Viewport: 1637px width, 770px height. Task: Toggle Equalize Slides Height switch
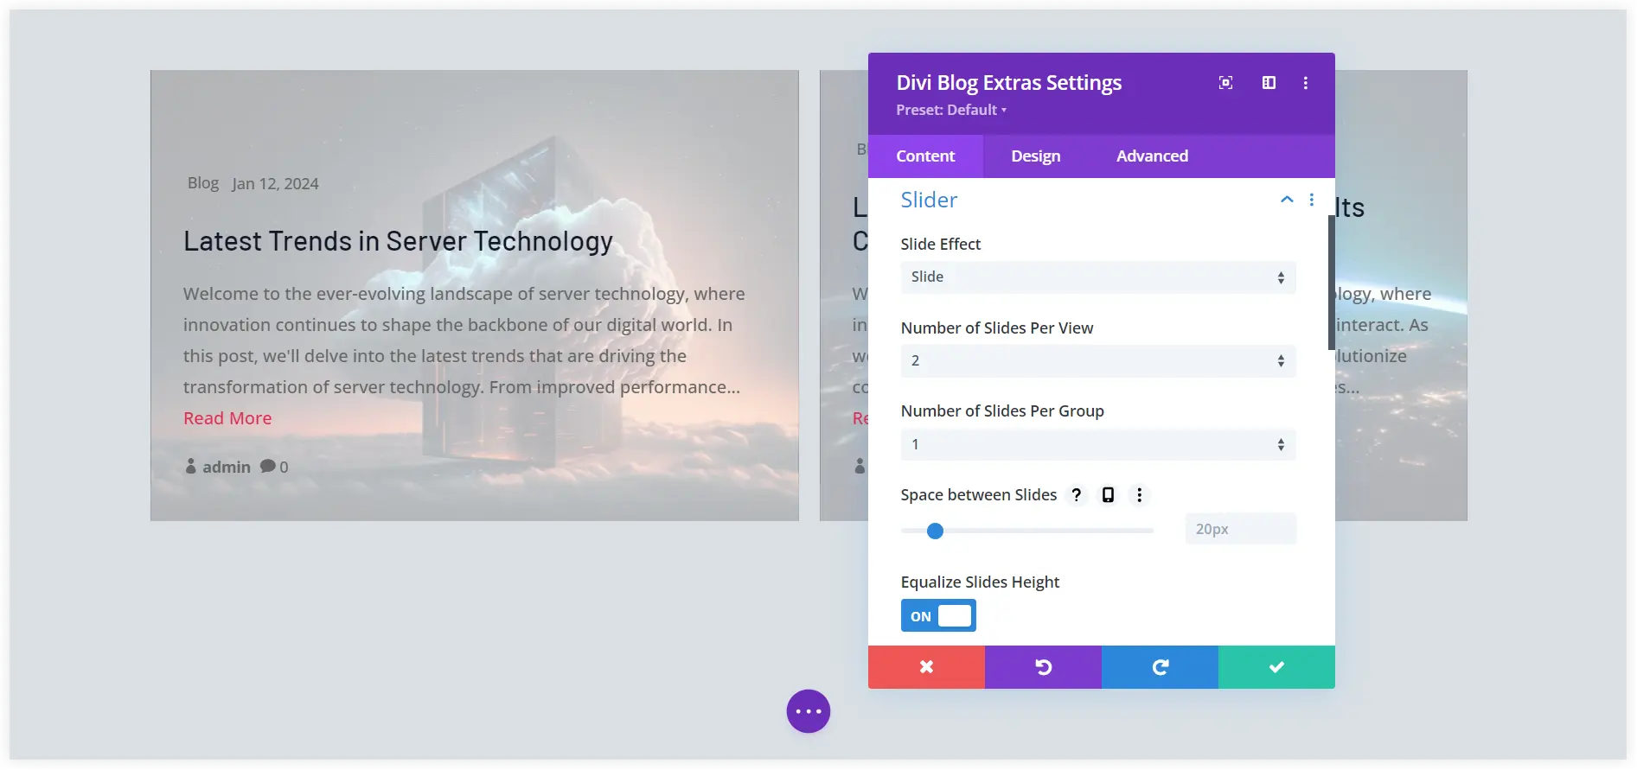938,616
